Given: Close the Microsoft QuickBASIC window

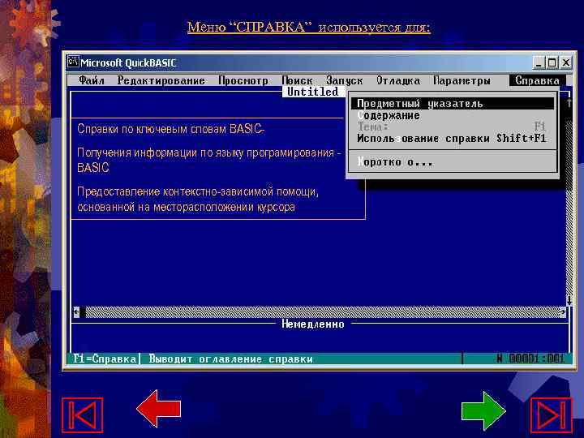Looking at the screenshot, I should 566,62.
